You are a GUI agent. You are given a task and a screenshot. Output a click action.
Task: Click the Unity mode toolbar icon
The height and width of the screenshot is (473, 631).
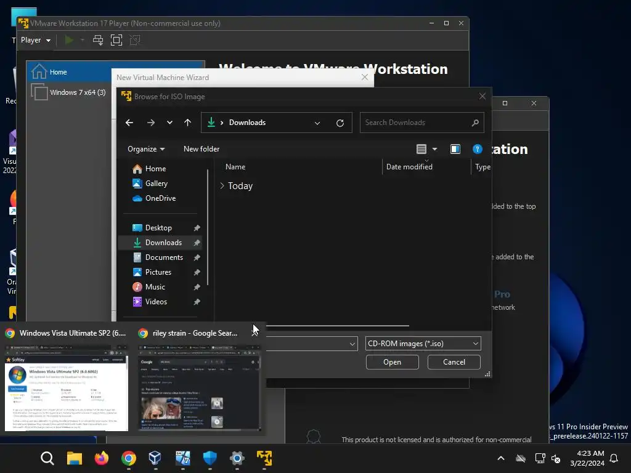tap(135, 40)
